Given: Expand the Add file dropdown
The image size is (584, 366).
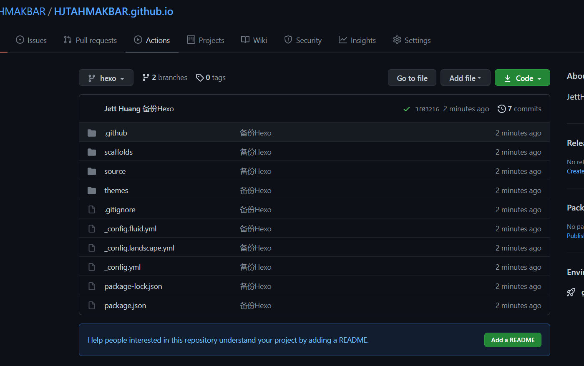Looking at the screenshot, I should click(x=465, y=78).
